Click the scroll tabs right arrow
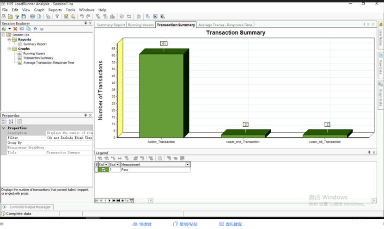This screenshot has height=229, width=384. tap(368, 24)
